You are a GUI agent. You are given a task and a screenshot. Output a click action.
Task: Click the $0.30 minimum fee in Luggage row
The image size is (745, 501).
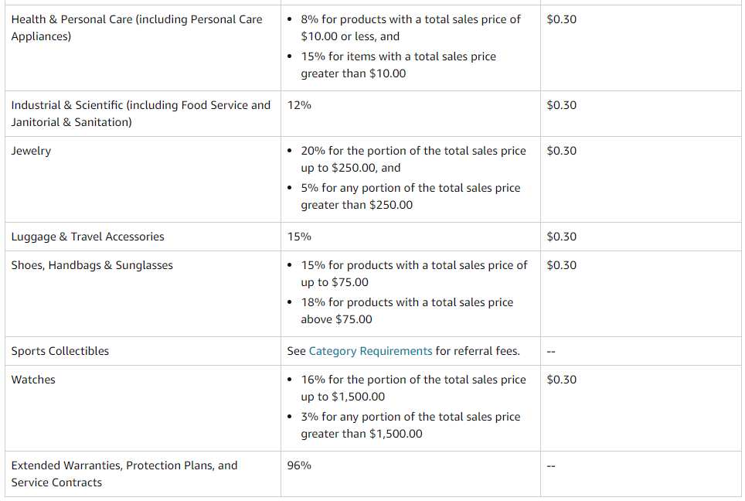[561, 237]
